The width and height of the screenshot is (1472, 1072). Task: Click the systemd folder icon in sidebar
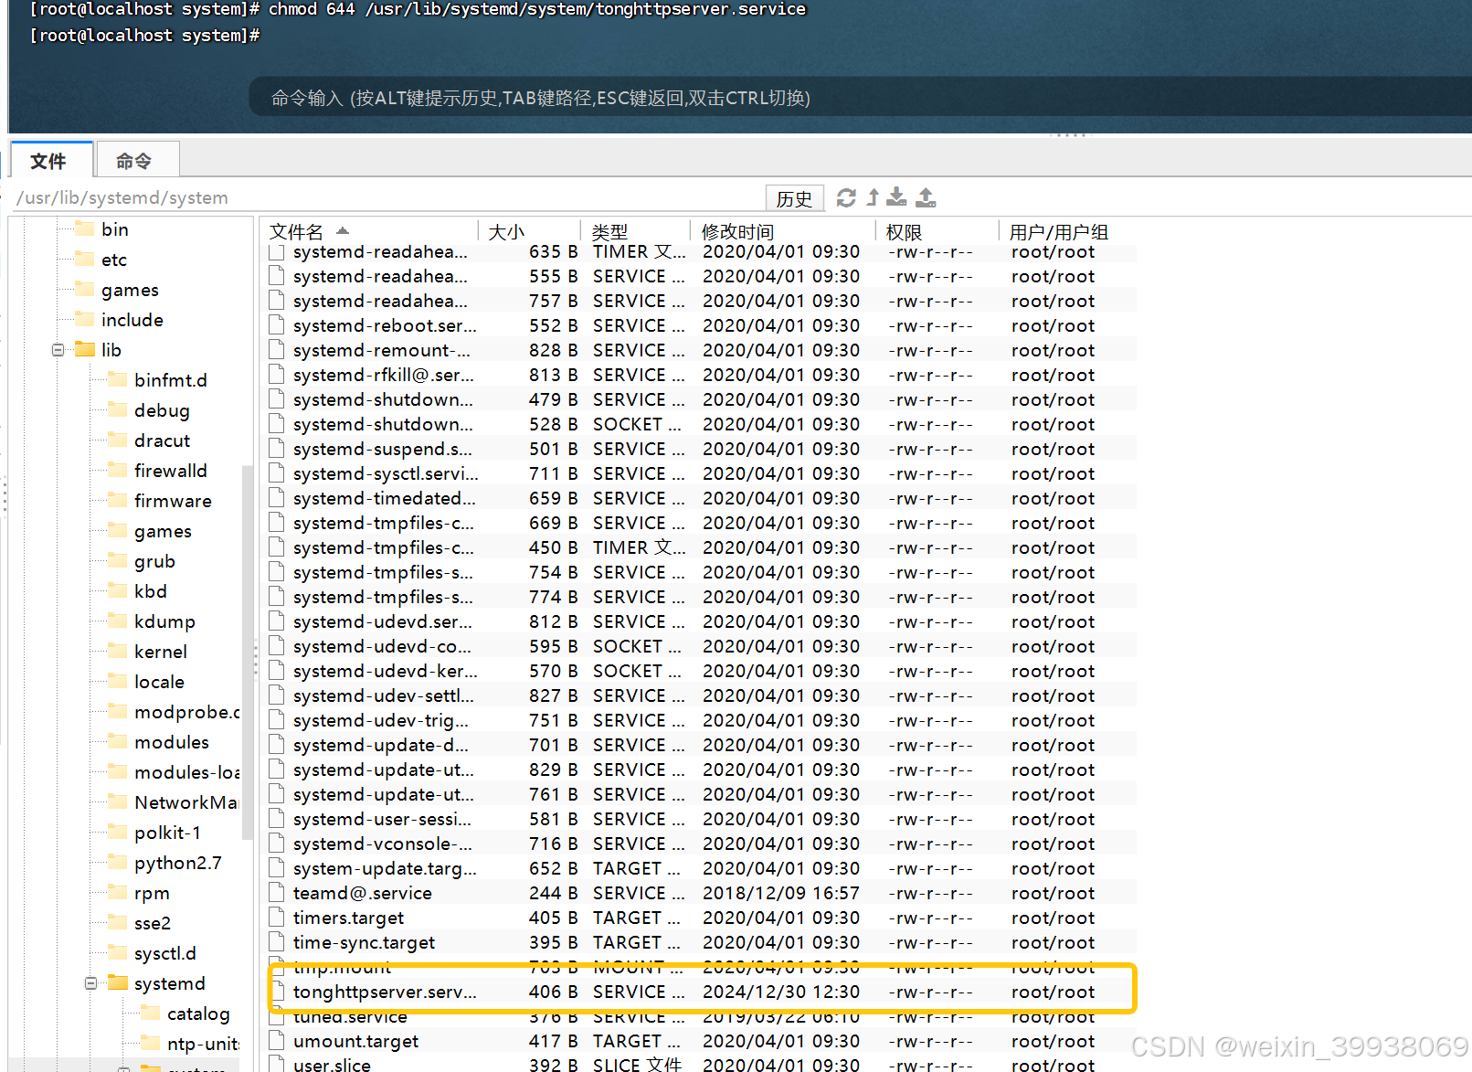tap(120, 983)
